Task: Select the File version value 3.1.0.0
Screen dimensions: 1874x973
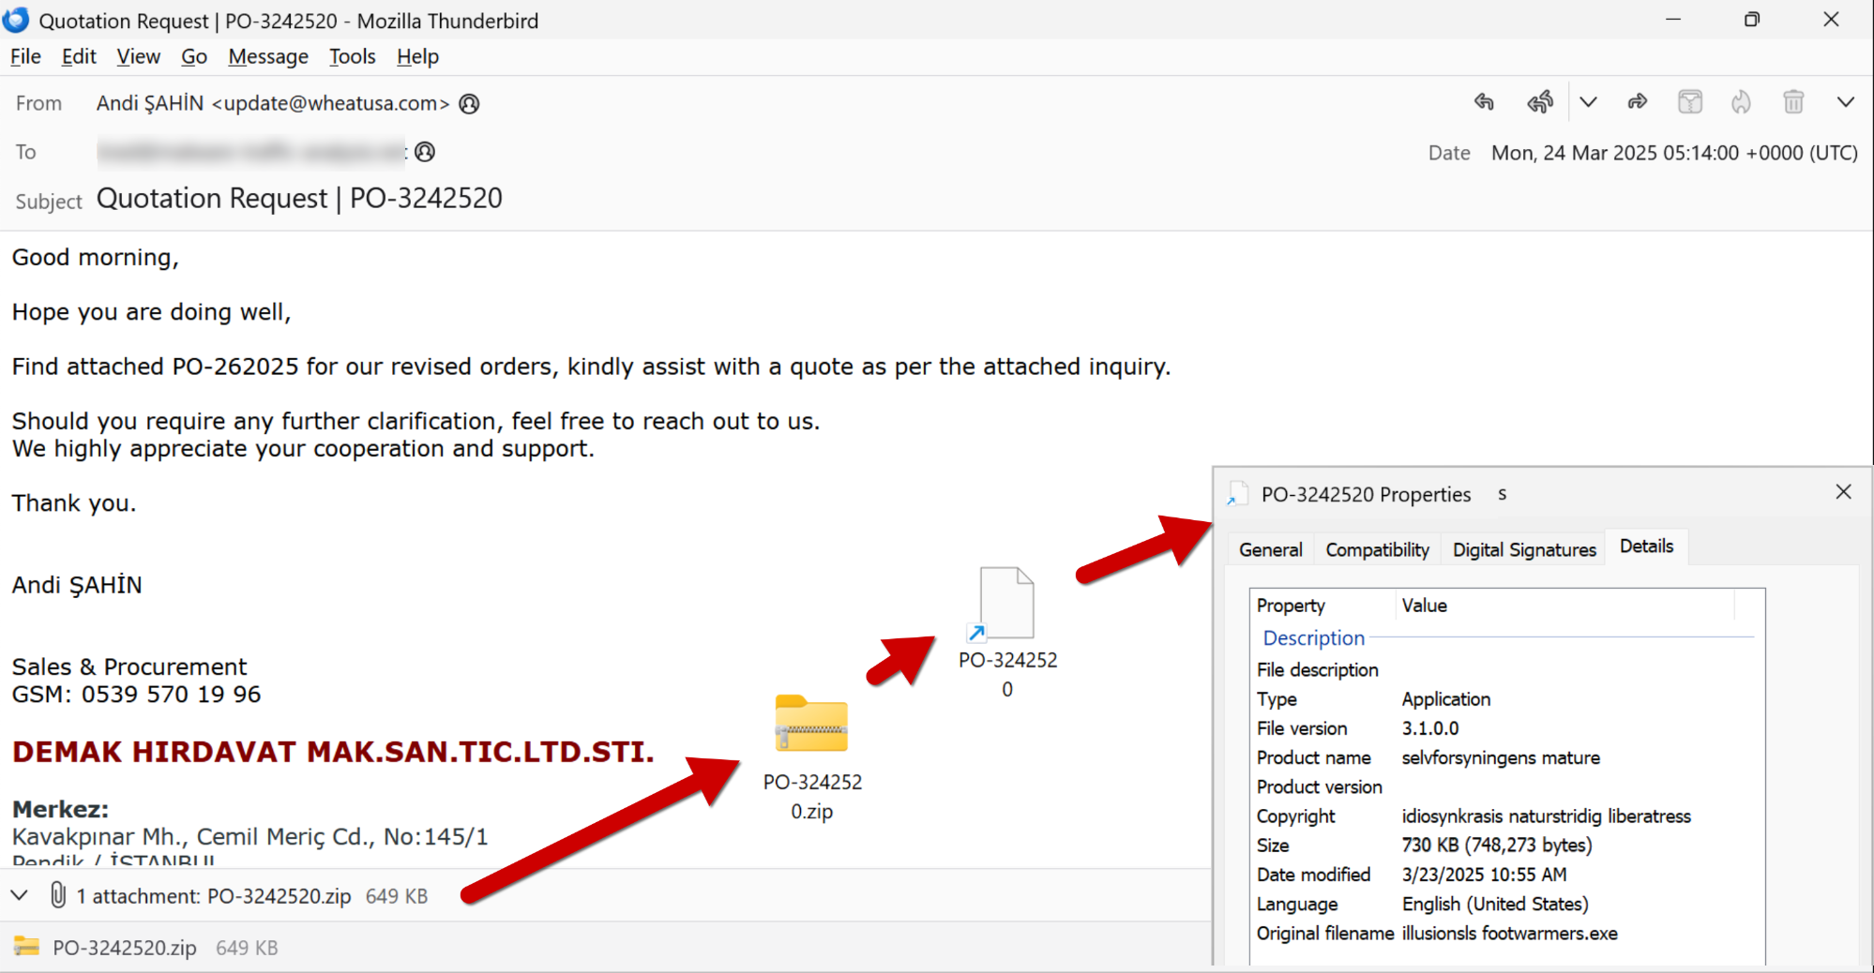Action: [x=1429, y=728]
